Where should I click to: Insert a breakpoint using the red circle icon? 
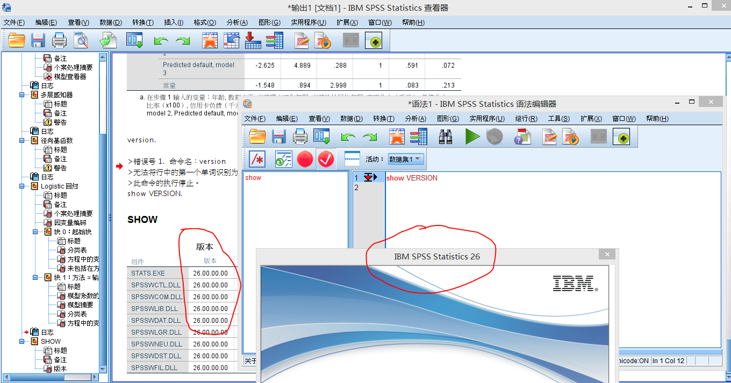point(304,159)
